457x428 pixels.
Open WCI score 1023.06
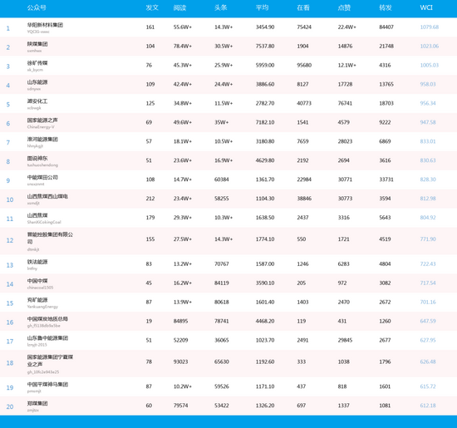click(430, 46)
